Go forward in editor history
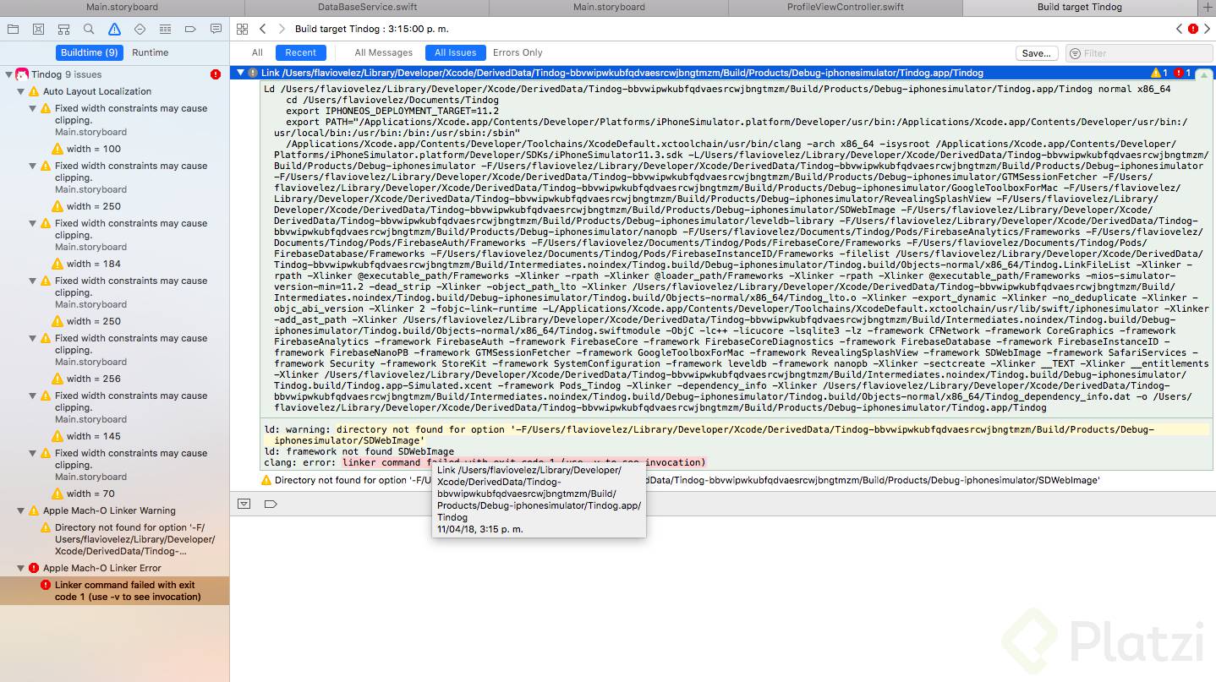The height and width of the screenshot is (682, 1216). pyautogui.click(x=282, y=29)
